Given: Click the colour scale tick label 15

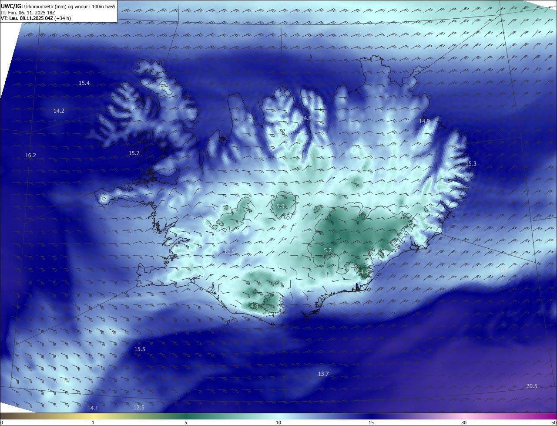Looking at the screenshot, I should (x=371, y=423).
